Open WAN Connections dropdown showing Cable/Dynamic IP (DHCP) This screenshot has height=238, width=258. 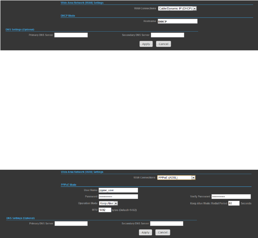pyautogui.click(x=177, y=8)
